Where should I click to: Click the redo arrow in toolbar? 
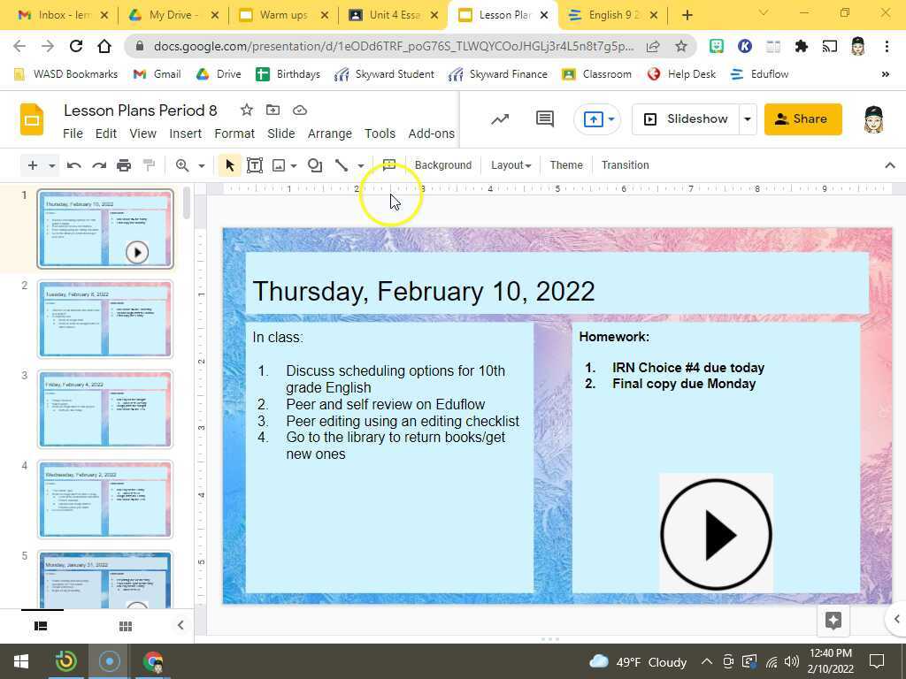tap(99, 165)
